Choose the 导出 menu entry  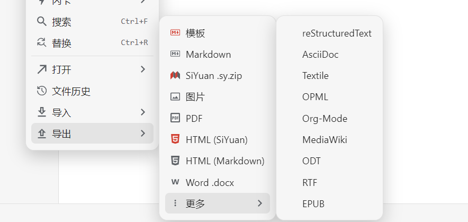[61, 134]
